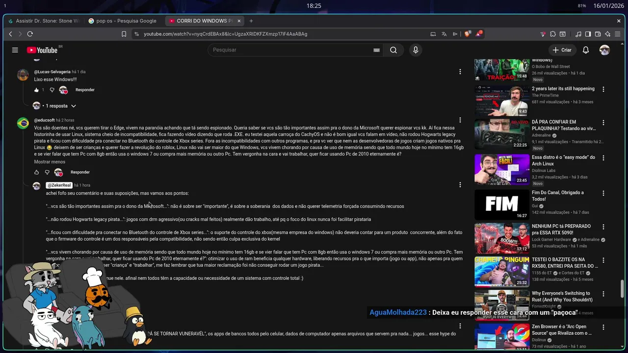Click the address bar URL
This screenshot has width=628, height=353.
click(226, 34)
